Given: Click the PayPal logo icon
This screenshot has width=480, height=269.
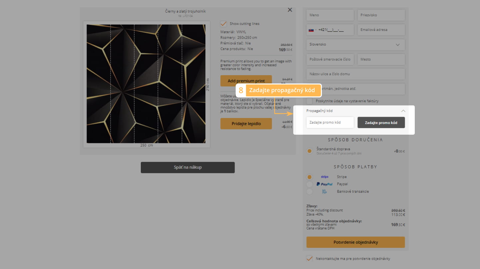Looking at the screenshot, I should click(324, 184).
